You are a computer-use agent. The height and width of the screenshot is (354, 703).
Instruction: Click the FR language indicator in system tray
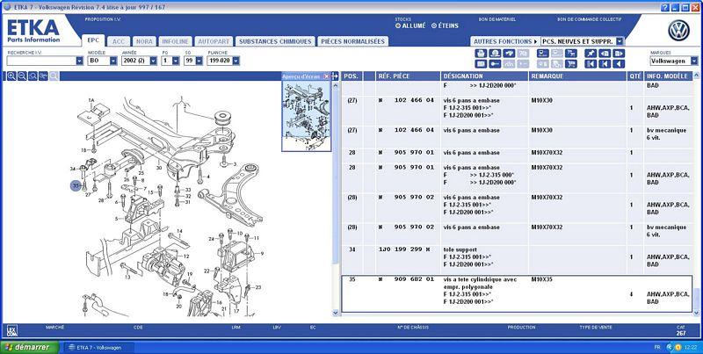point(657,347)
